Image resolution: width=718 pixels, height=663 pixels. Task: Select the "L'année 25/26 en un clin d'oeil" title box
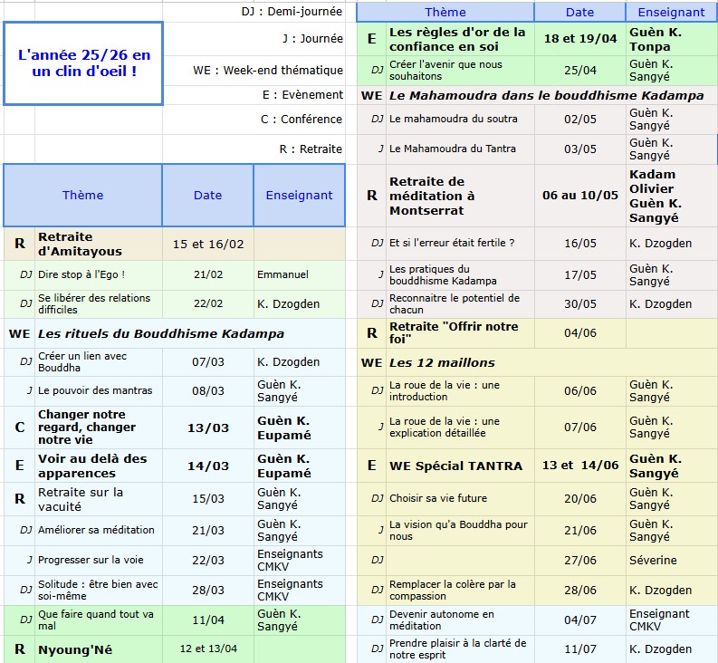pos(83,62)
